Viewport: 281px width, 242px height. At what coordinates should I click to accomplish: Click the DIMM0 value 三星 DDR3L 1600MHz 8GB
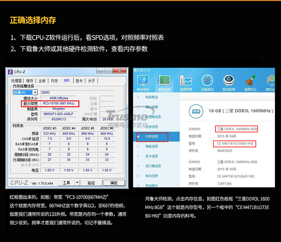(237, 129)
